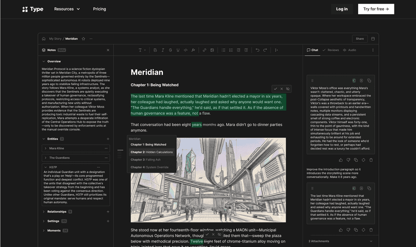Add a new entity with the plus icon
416x247 pixels.
[x=108, y=139]
